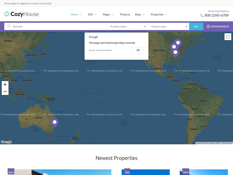
Task: Select the middle-left United States map marker
Action: tap(174, 47)
